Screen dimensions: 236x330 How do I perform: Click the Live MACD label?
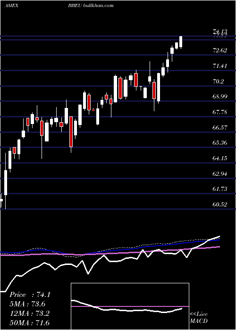pos(199,317)
